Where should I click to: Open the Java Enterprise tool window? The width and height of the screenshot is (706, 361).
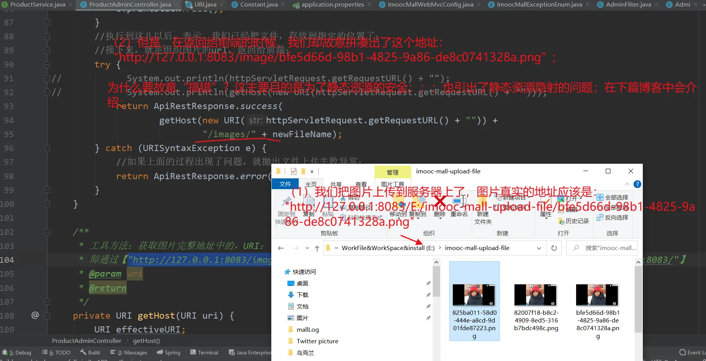(250, 353)
